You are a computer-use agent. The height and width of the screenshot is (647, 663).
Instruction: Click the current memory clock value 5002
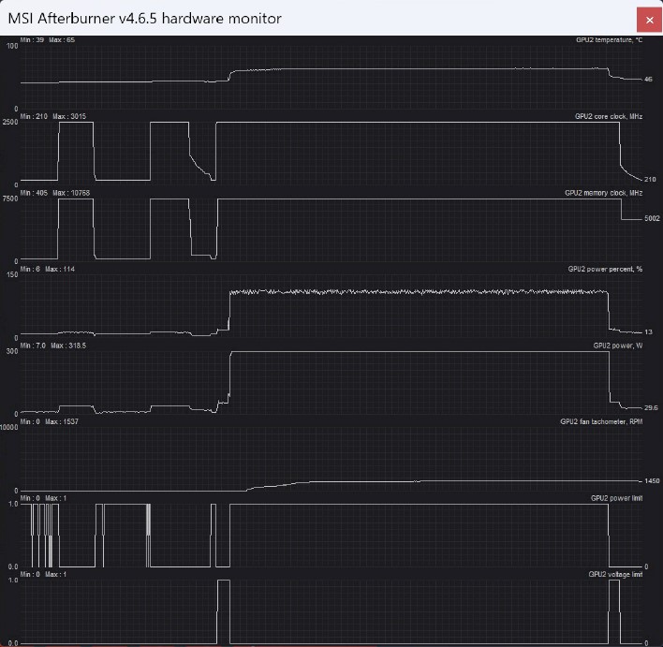point(652,218)
